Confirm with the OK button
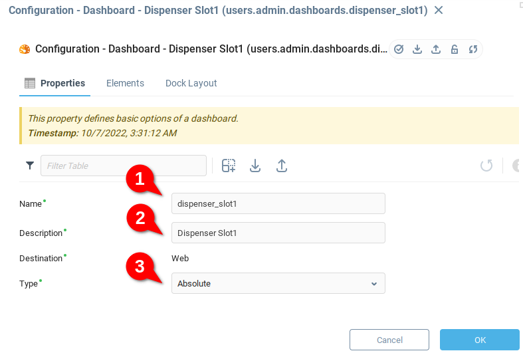The height and width of the screenshot is (355, 523). (x=479, y=340)
